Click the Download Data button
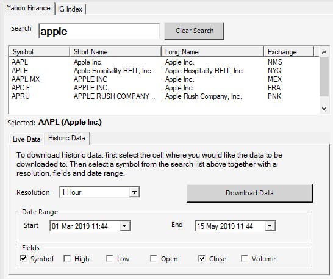 coord(249,193)
